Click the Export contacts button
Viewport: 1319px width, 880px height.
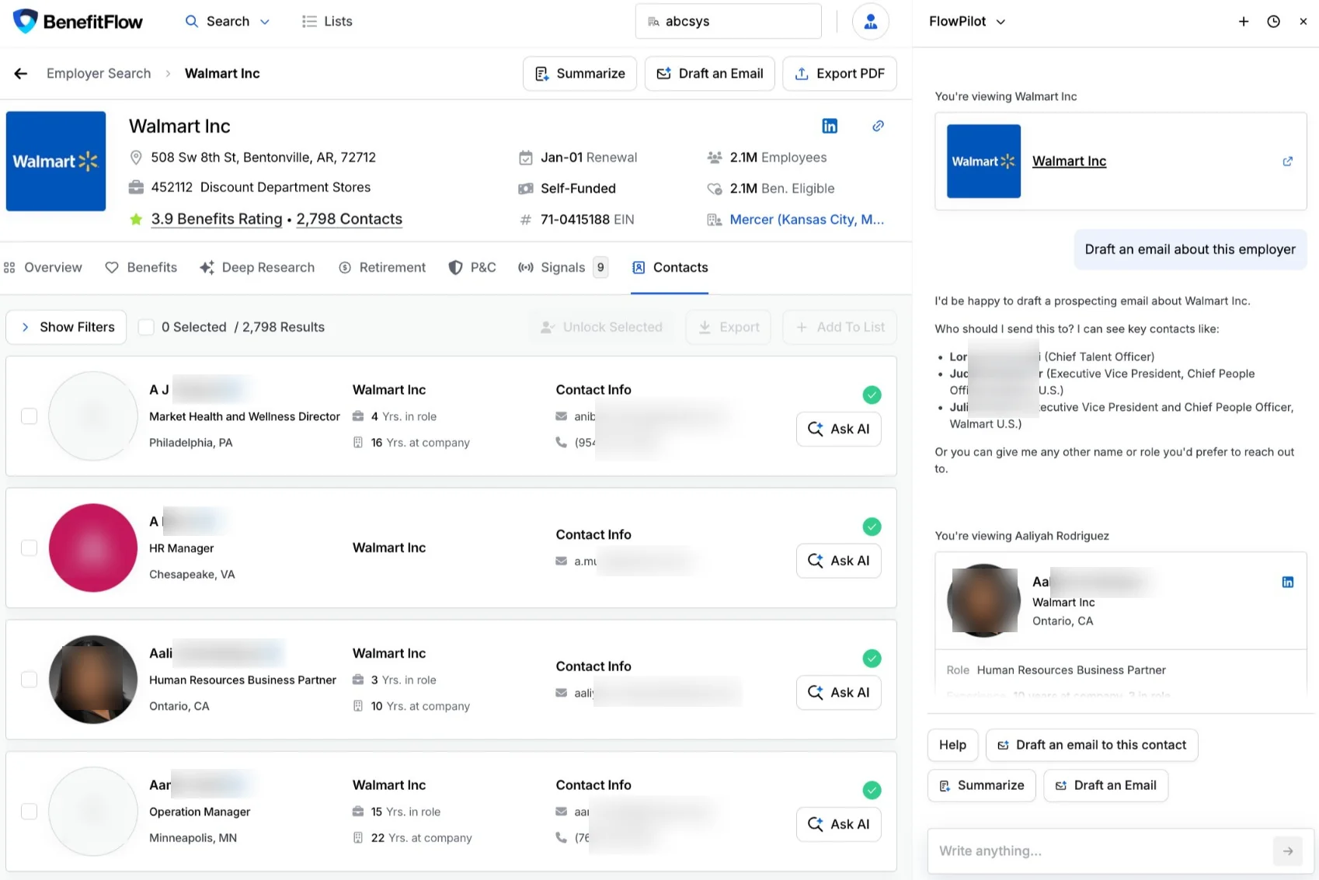tap(729, 327)
